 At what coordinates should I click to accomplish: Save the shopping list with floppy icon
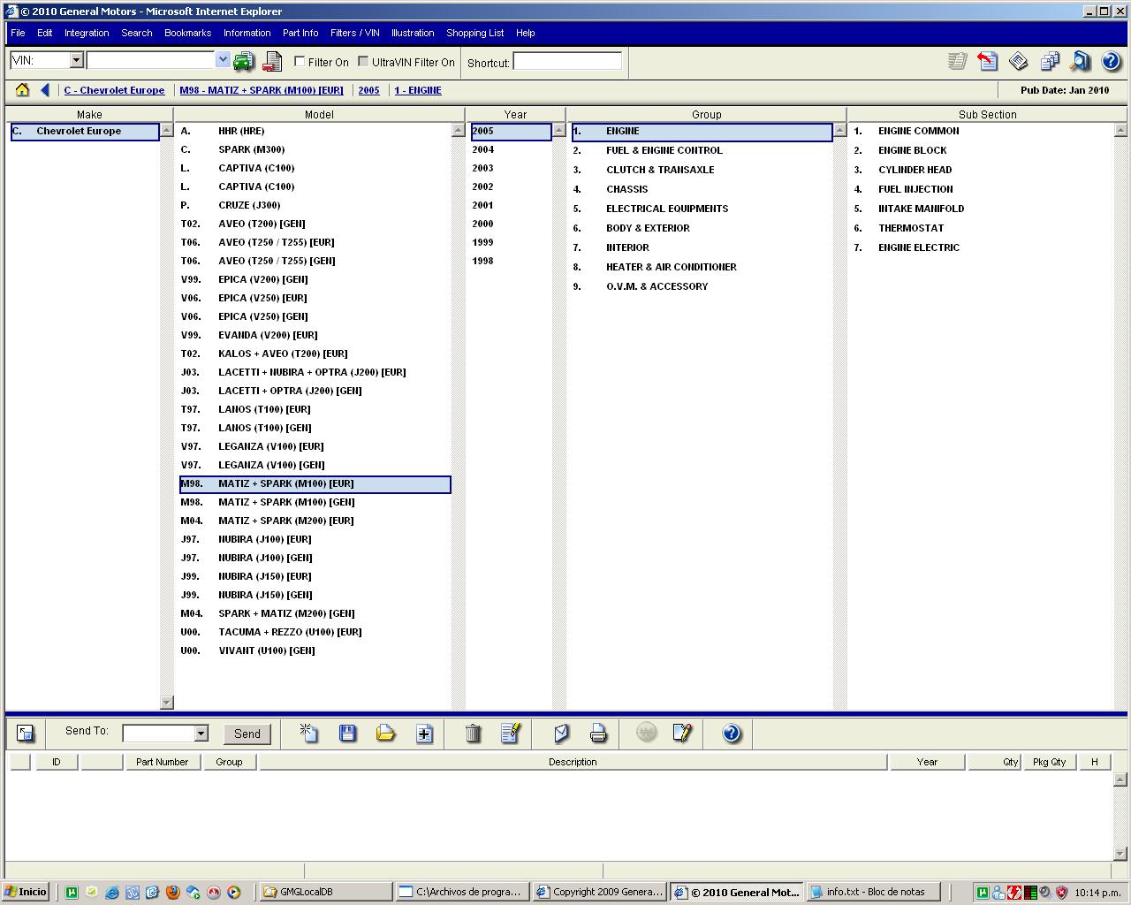click(x=347, y=733)
